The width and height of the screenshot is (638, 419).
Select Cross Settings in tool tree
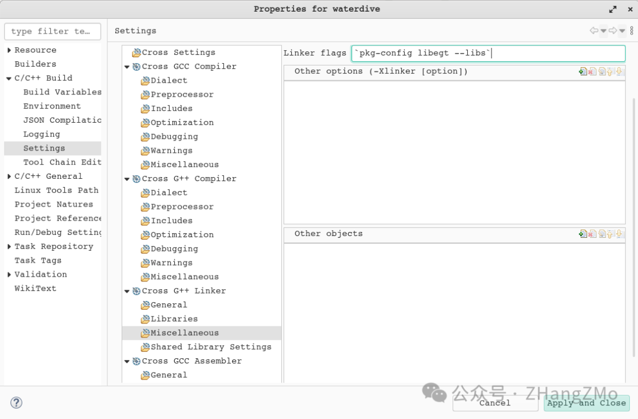point(174,53)
